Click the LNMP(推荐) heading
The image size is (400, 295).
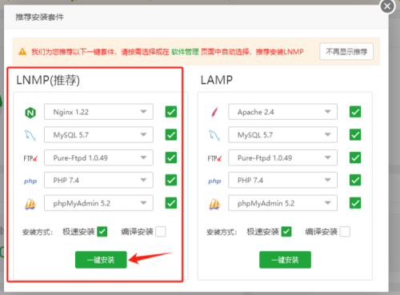coord(48,80)
